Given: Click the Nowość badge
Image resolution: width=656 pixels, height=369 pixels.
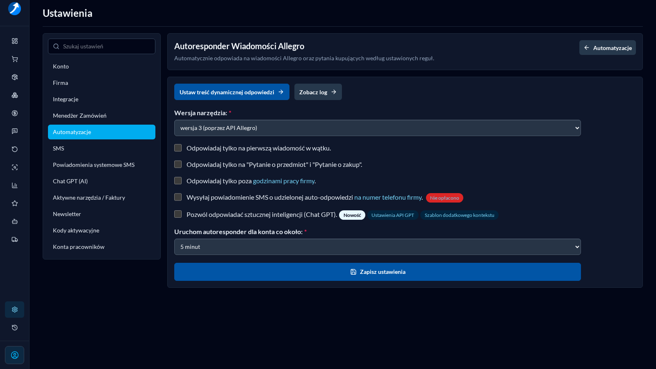Looking at the screenshot, I should [352, 215].
